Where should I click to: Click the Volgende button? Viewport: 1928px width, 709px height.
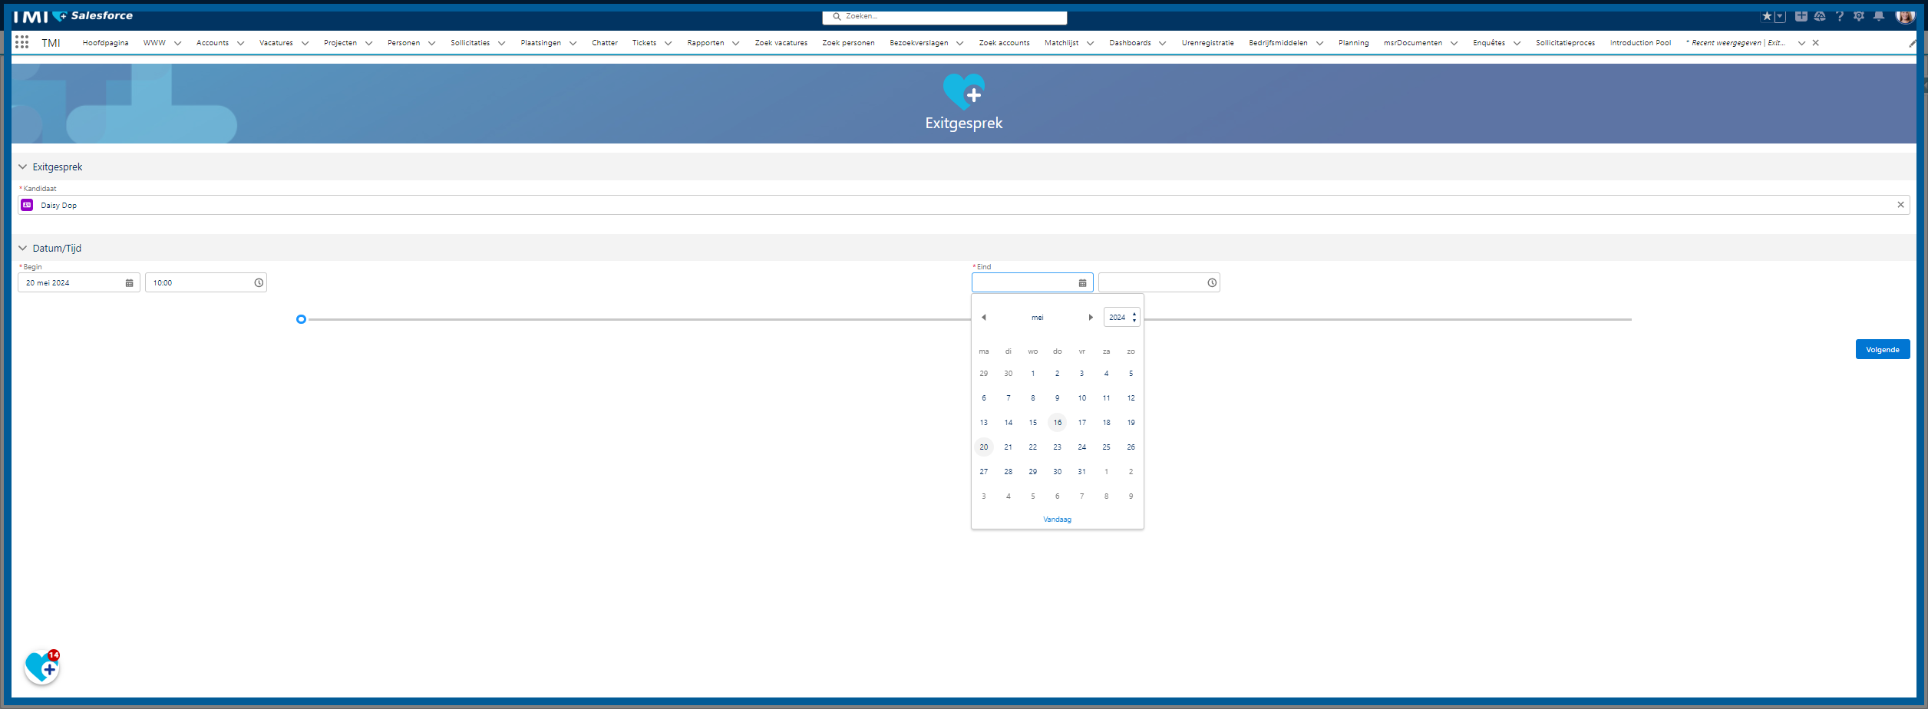coord(1883,350)
